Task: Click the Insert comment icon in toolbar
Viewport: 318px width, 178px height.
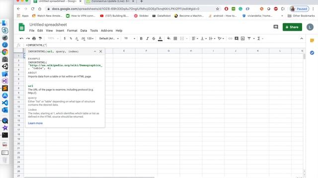Action: point(237,39)
